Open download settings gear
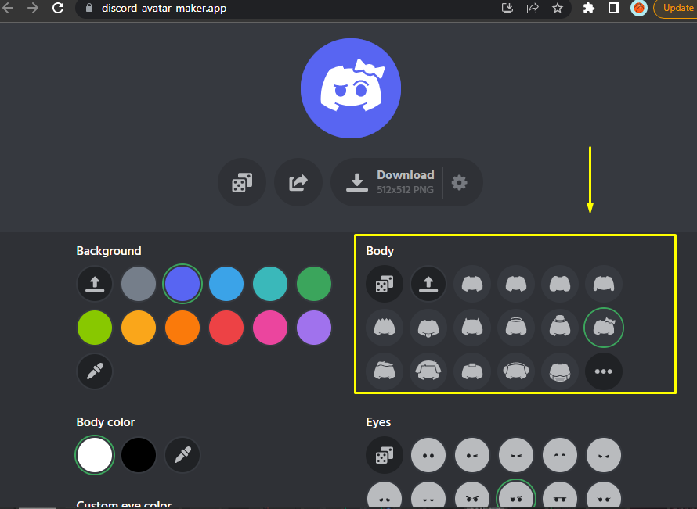The image size is (697, 509). 460,182
